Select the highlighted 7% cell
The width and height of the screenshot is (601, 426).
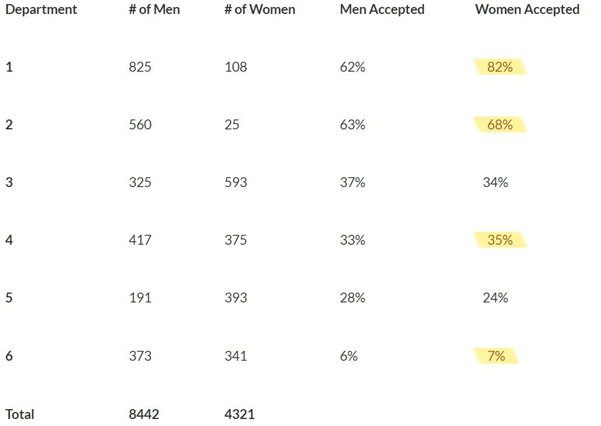pos(496,356)
